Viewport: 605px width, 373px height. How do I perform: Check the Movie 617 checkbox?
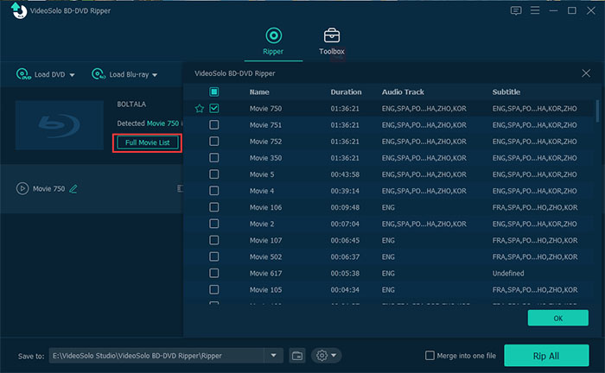[214, 273]
